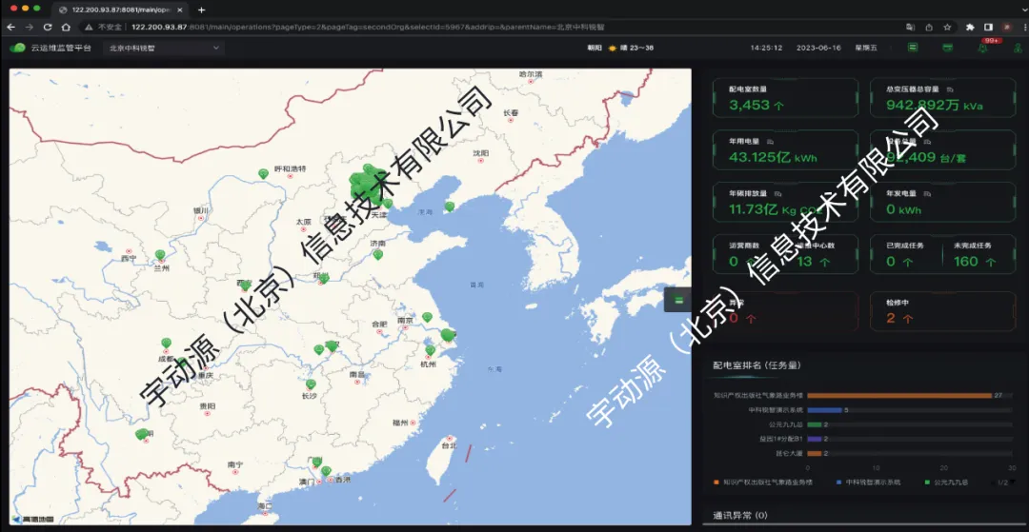Open the 北京中科锐智 organization dropdown
The width and height of the screenshot is (1029, 532).
[x=164, y=47]
